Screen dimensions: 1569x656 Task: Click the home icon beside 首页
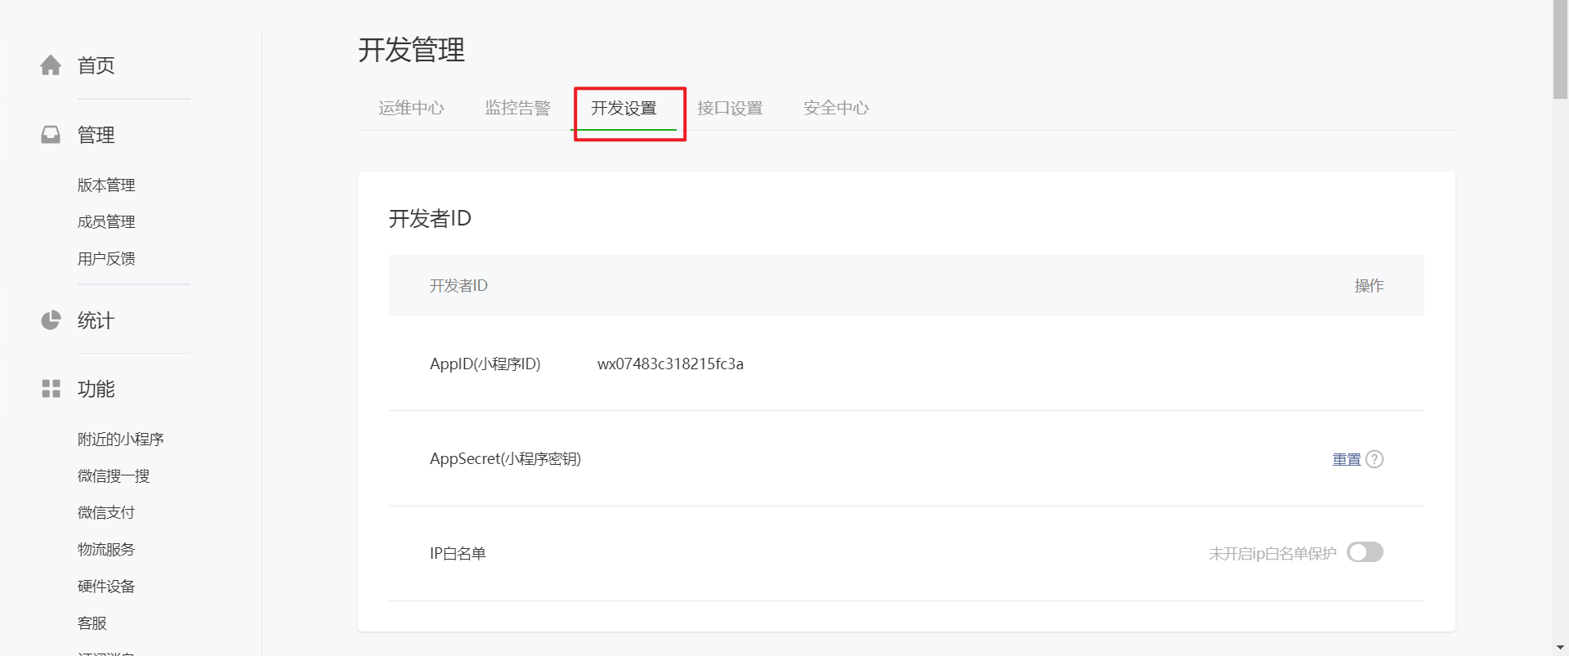click(51, 65)
